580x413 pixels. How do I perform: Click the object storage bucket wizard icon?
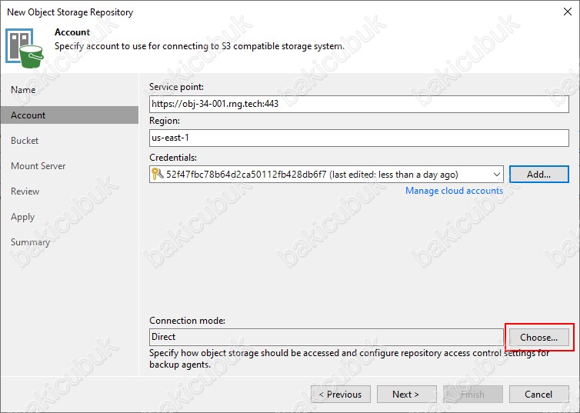pos(25,48)
